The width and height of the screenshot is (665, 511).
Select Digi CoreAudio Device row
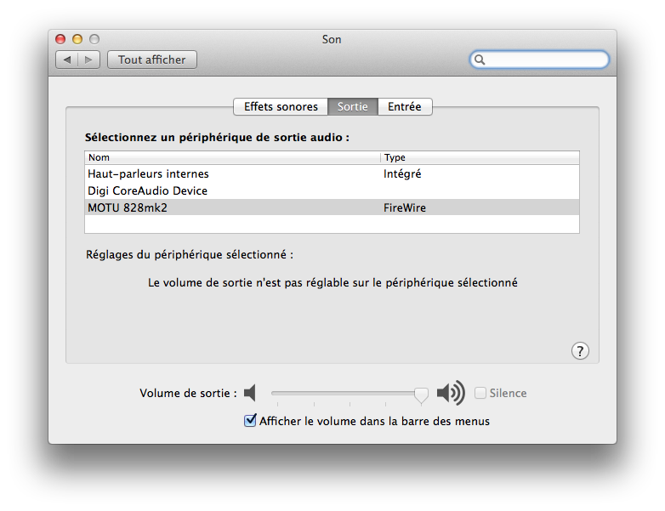click(x=332, y=190)
